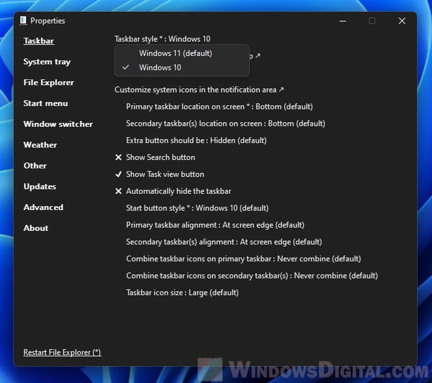Set Combine taskbar icons on primary taskbar
Image resolution: width=432 pixels, height=383 pixels.
pyautogui.click(x=243, y=259)
